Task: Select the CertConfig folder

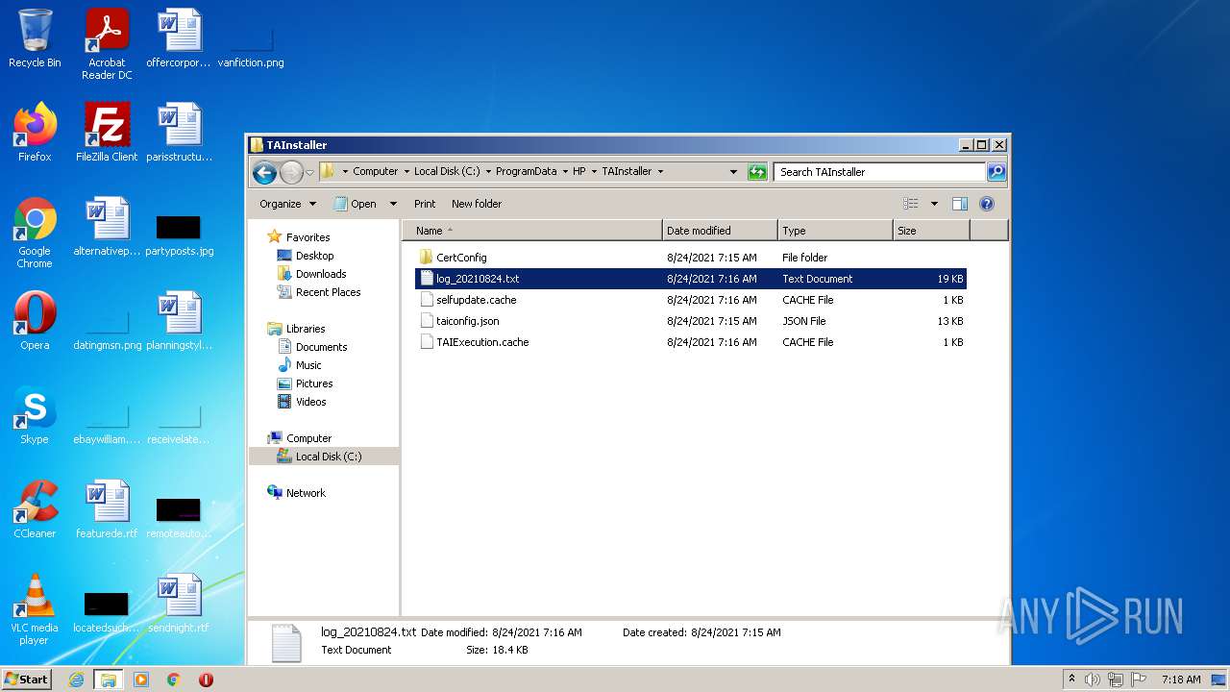Action: click(692, 258)
